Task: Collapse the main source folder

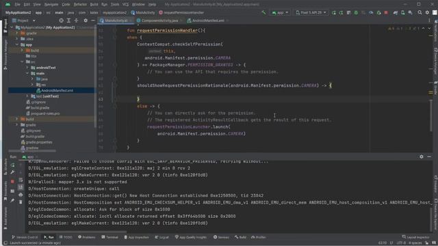Action: tap(27, 73)
